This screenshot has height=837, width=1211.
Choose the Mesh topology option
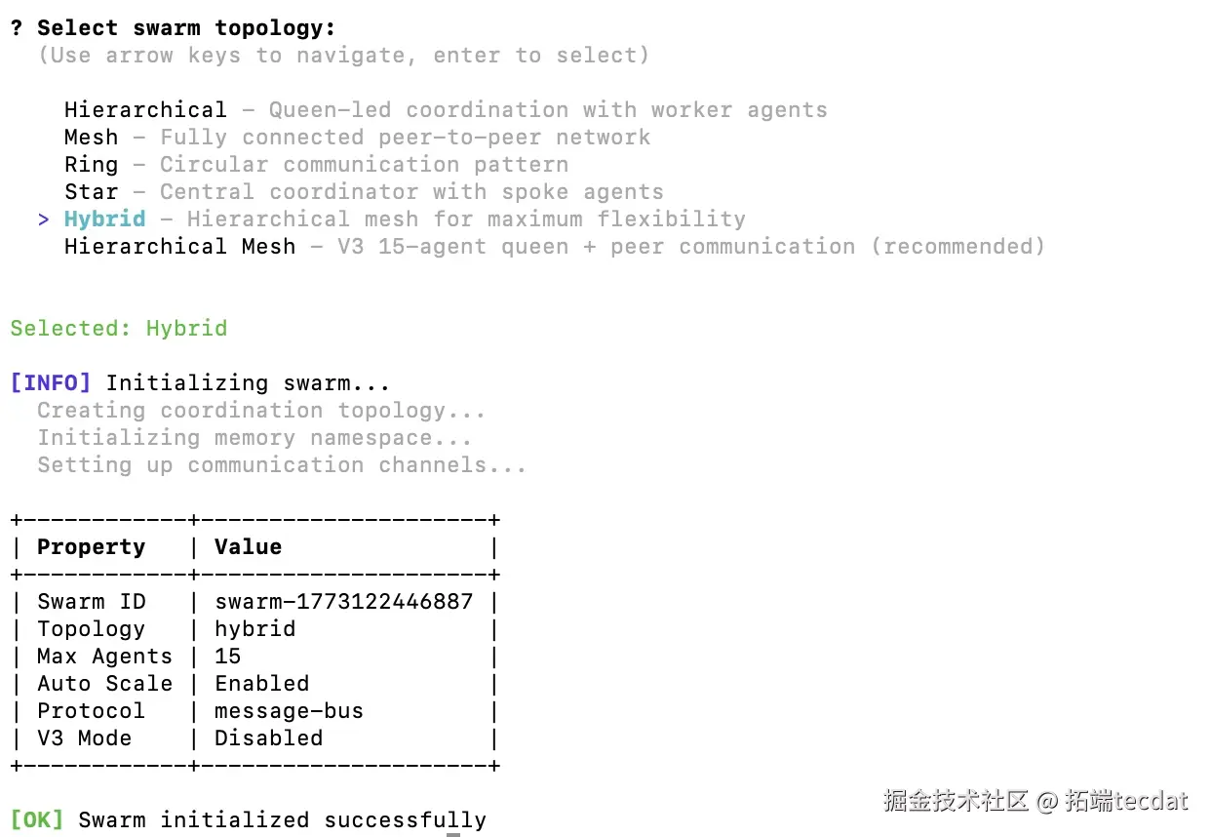pyautogui.click(x=91, y=138)
